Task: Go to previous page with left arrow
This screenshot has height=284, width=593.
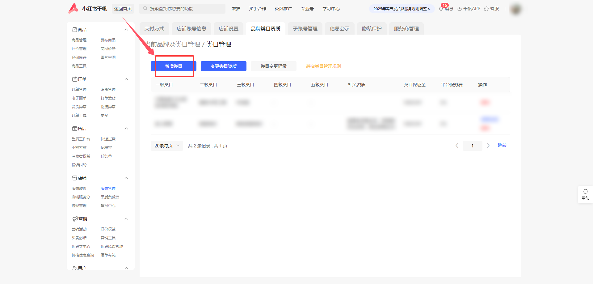Action: (x=457, y=146)
